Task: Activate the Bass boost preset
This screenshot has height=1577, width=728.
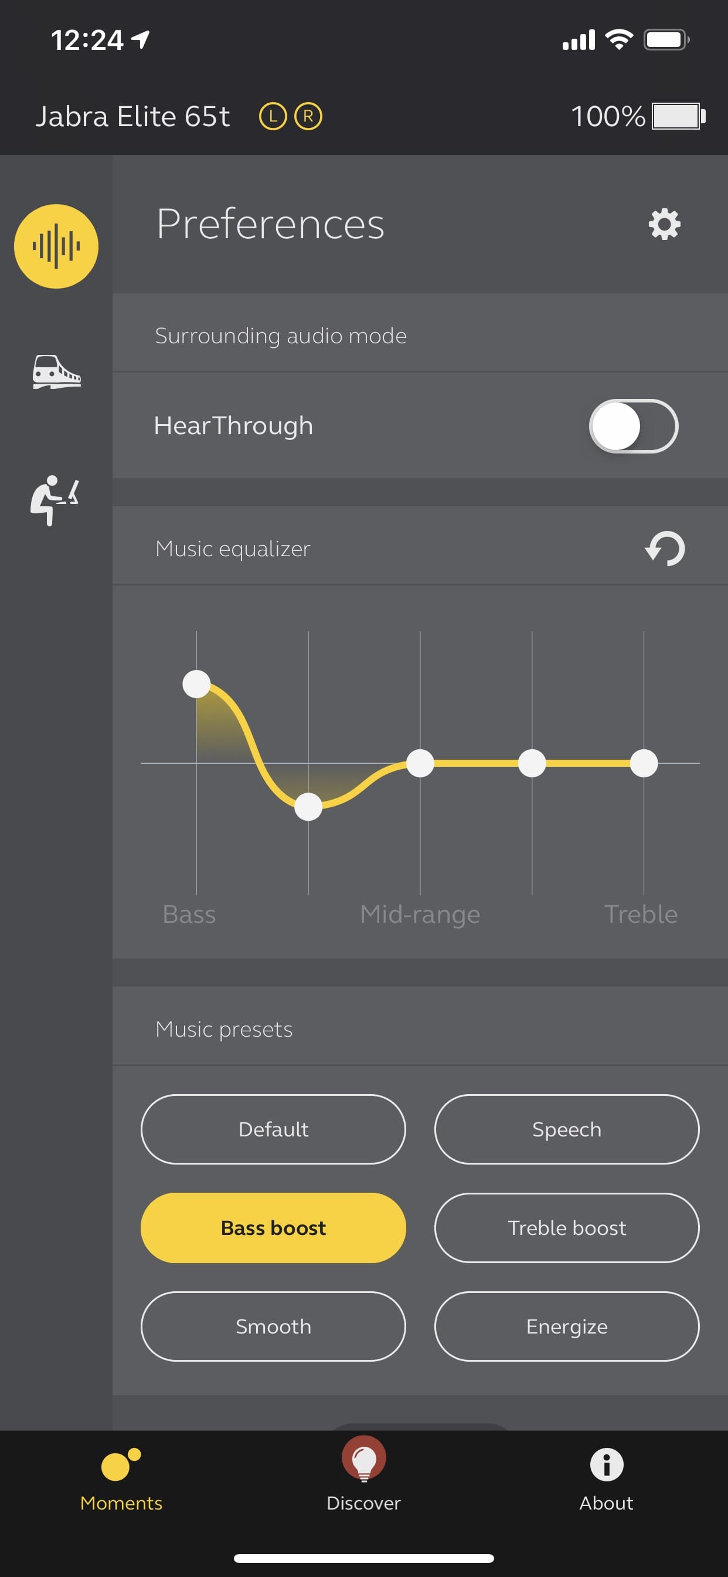Action: tap(274, 1227)
